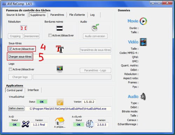
Task: Click the Movie play disc icon
Action: tap(143, 21)
